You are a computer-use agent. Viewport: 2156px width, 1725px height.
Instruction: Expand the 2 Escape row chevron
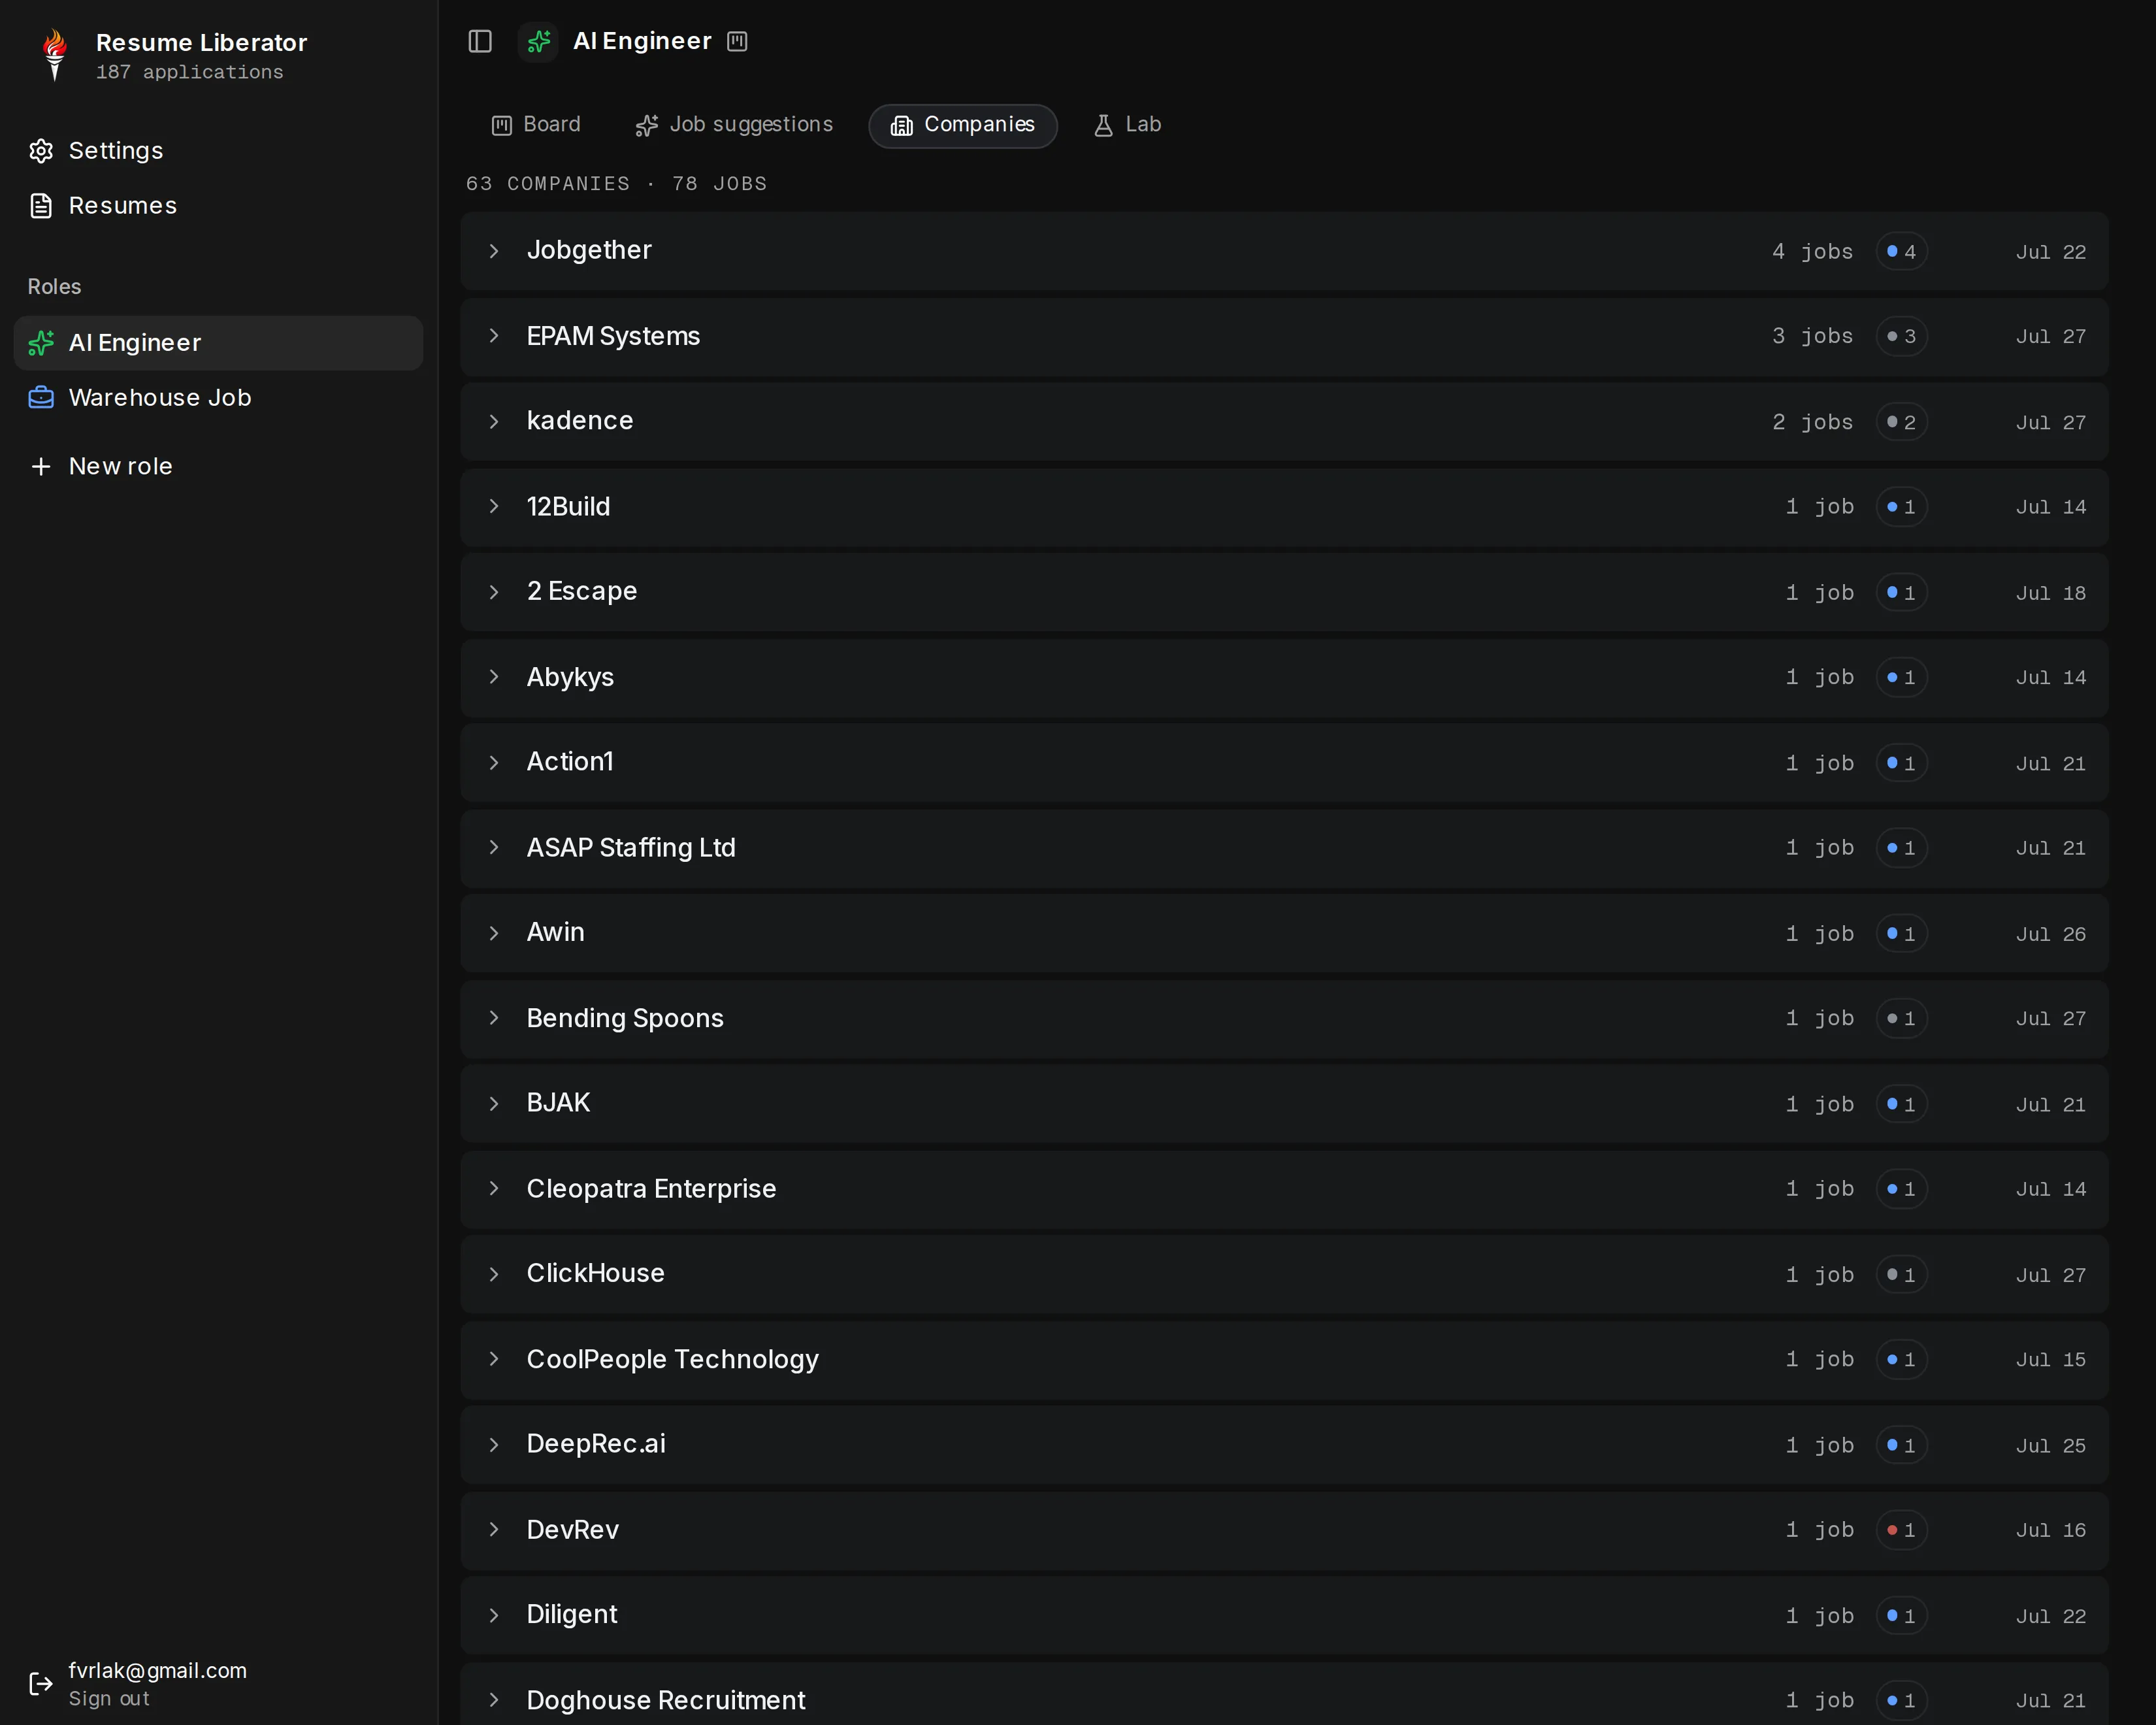(494, 592)
